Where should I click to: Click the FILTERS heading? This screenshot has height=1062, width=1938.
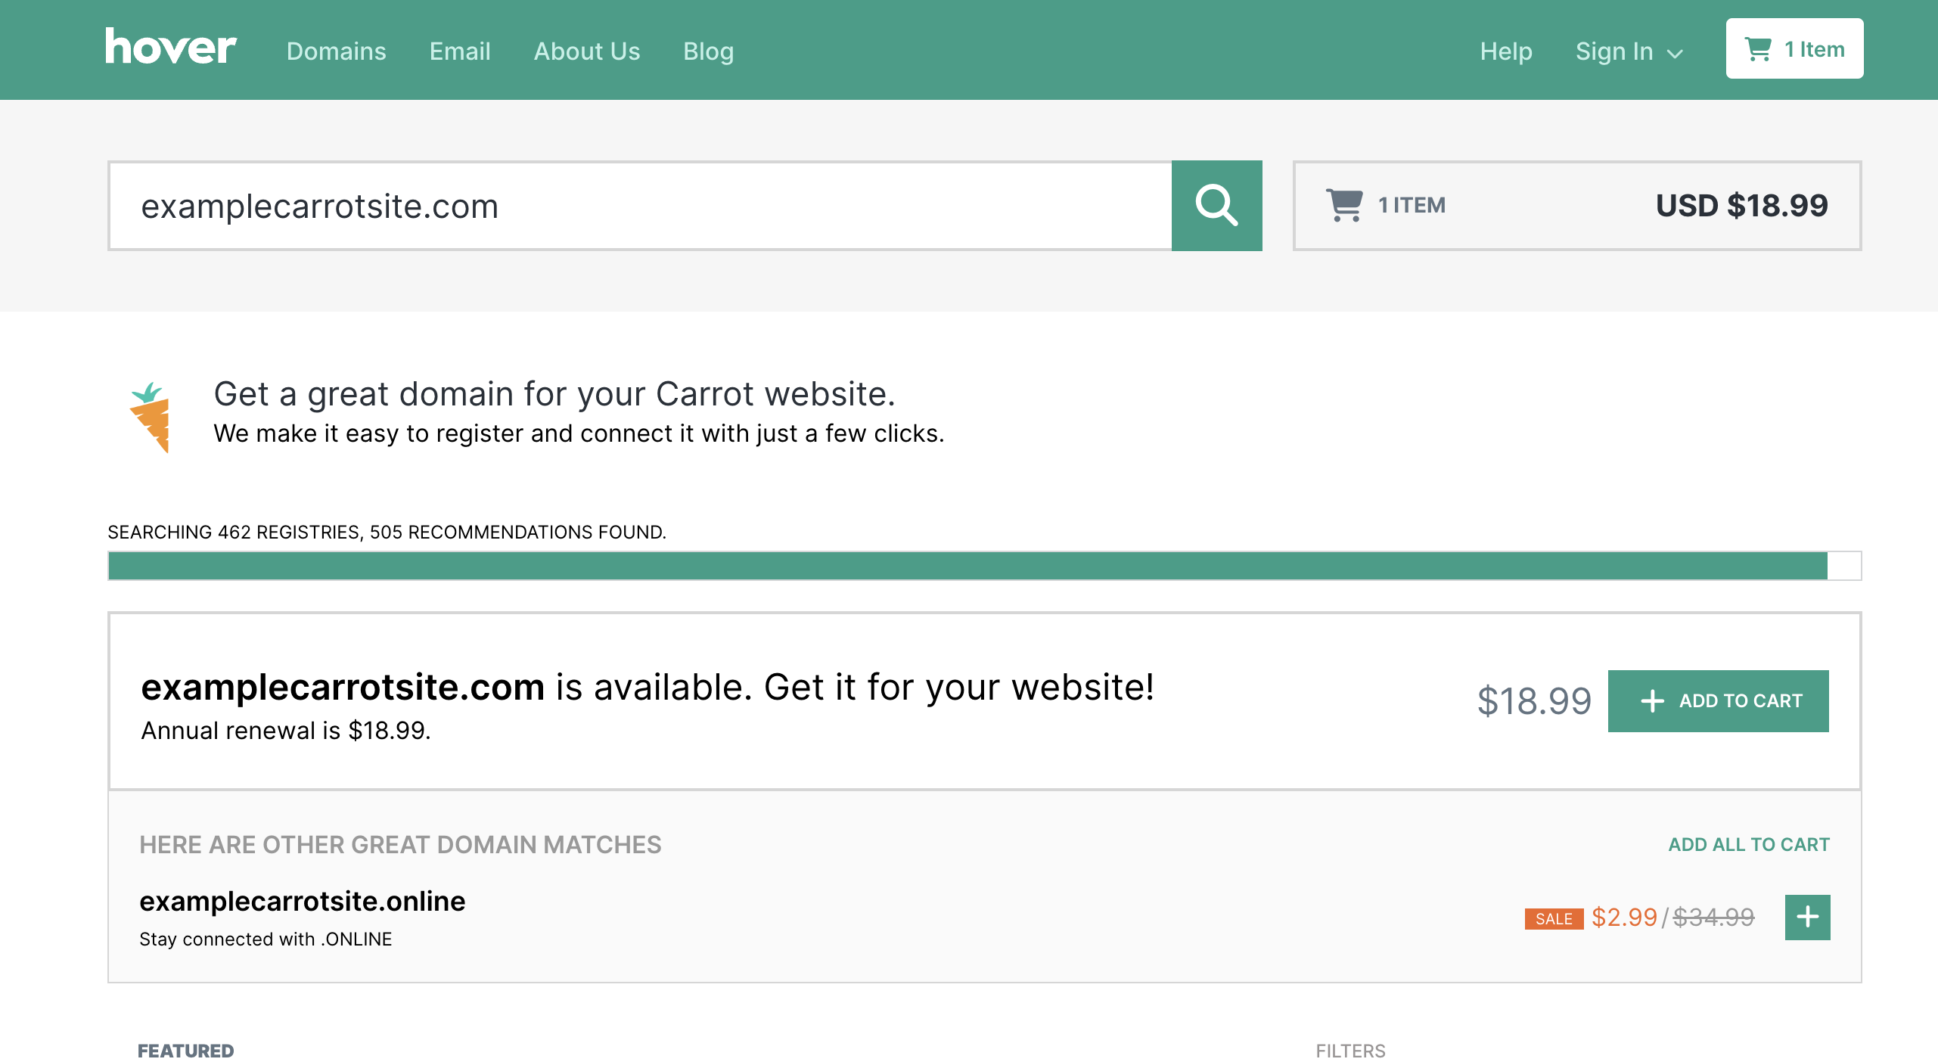tap(1350, 1051)
